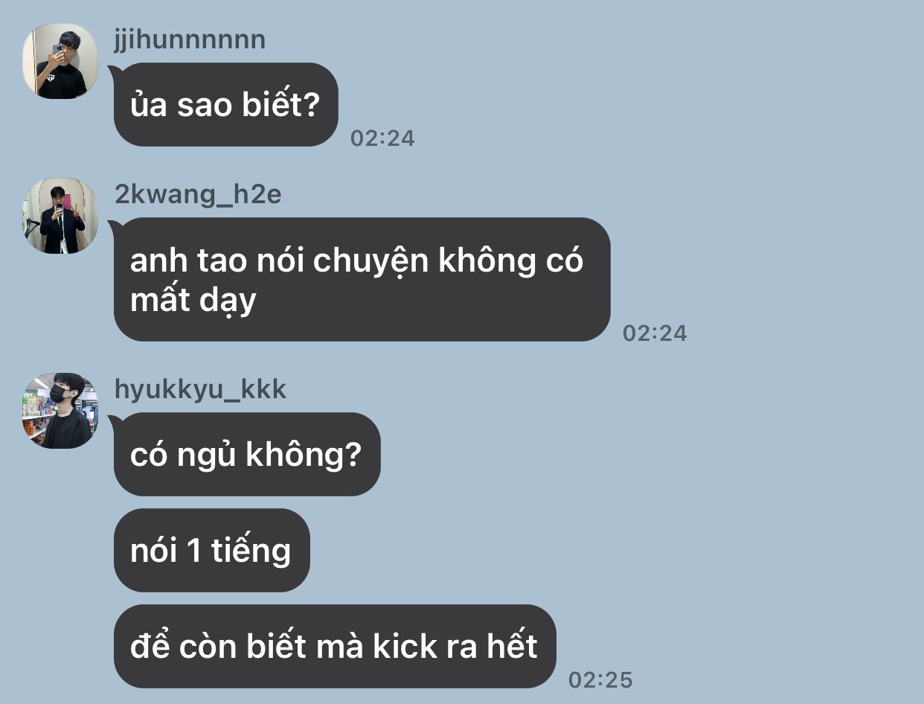
Task: Open jjihunnnnnn's profile picture
Action: 60,61
